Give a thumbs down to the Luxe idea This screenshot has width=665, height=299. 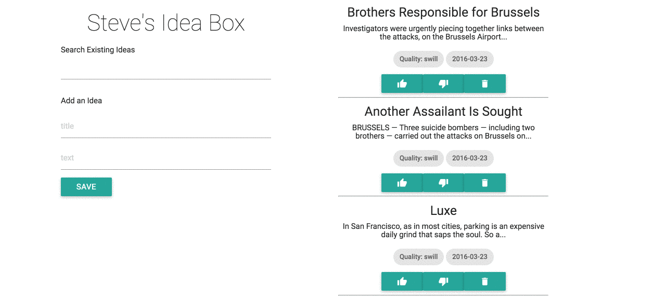coord(443,281)
